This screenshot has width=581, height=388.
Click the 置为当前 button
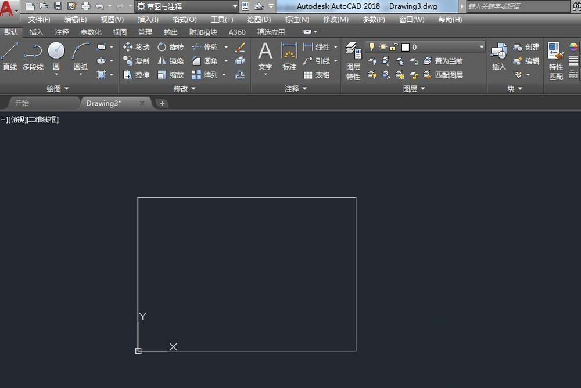pyautogui.click(x=444, y=61)
